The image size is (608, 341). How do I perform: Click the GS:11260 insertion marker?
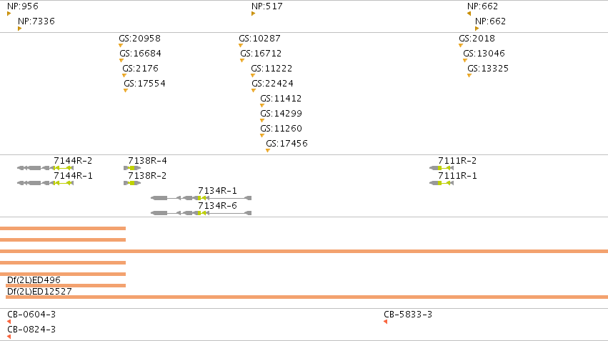262,136
